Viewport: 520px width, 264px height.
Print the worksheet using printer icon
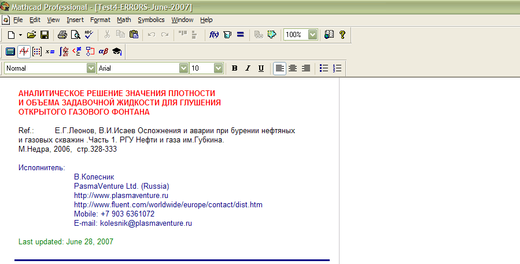tap(62, 35)
